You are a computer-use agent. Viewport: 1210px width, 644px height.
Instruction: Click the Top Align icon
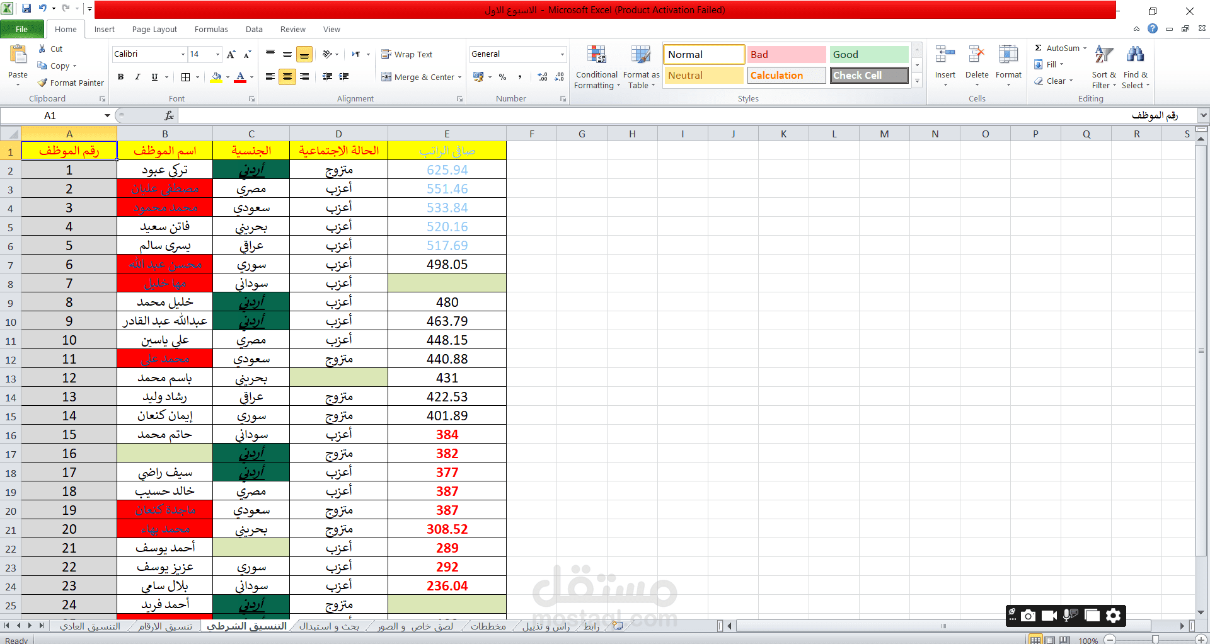(x=270, y=54)
